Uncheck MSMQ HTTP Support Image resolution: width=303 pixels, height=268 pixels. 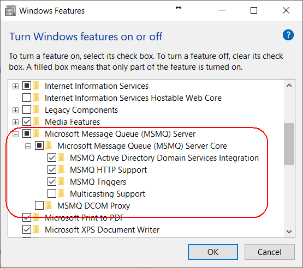(x=52, y=169)
